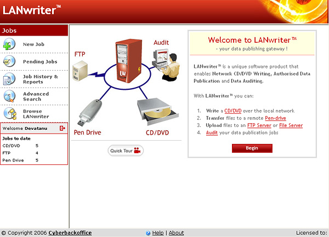Image resolution: width=329 pixels, height=237 pixels.
Task: Open the New Job menu item
Action: (33, 44)
